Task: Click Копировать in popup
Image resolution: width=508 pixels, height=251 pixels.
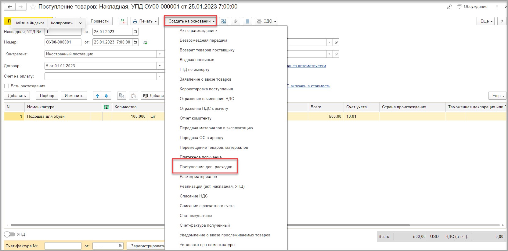Action: point(62,23)
